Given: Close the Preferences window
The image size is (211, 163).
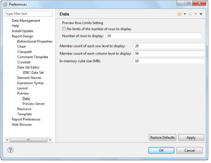Looking at the screenshot, I should point(199,3).
